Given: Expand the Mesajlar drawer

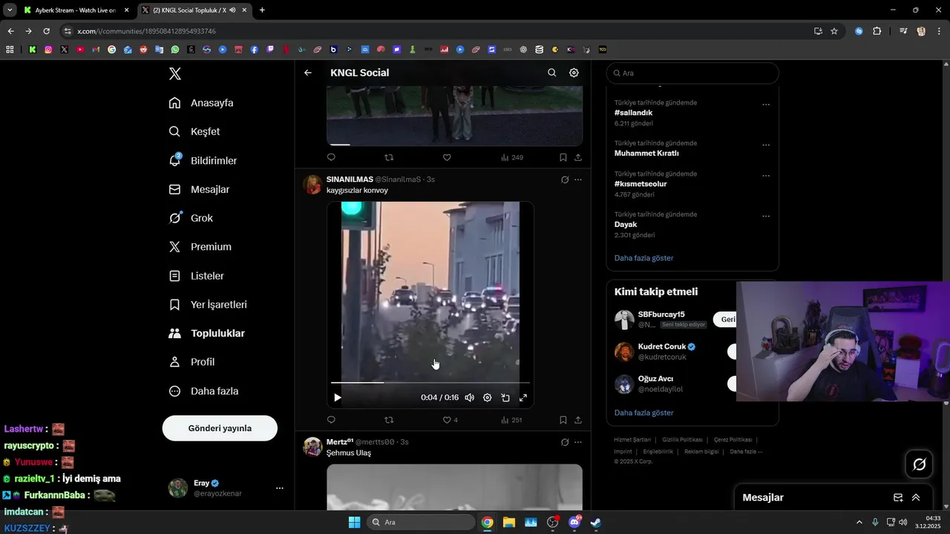Looking at the screenshot, I should click(916, 498).
